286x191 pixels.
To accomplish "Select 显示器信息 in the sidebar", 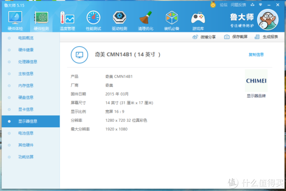I will (x=31, y=121).
